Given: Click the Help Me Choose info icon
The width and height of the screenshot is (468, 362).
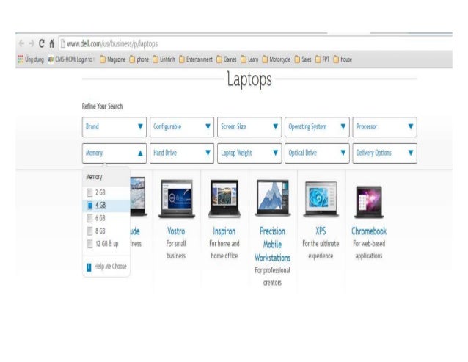Looking at the screenshot, I should (x=89, y=267).
